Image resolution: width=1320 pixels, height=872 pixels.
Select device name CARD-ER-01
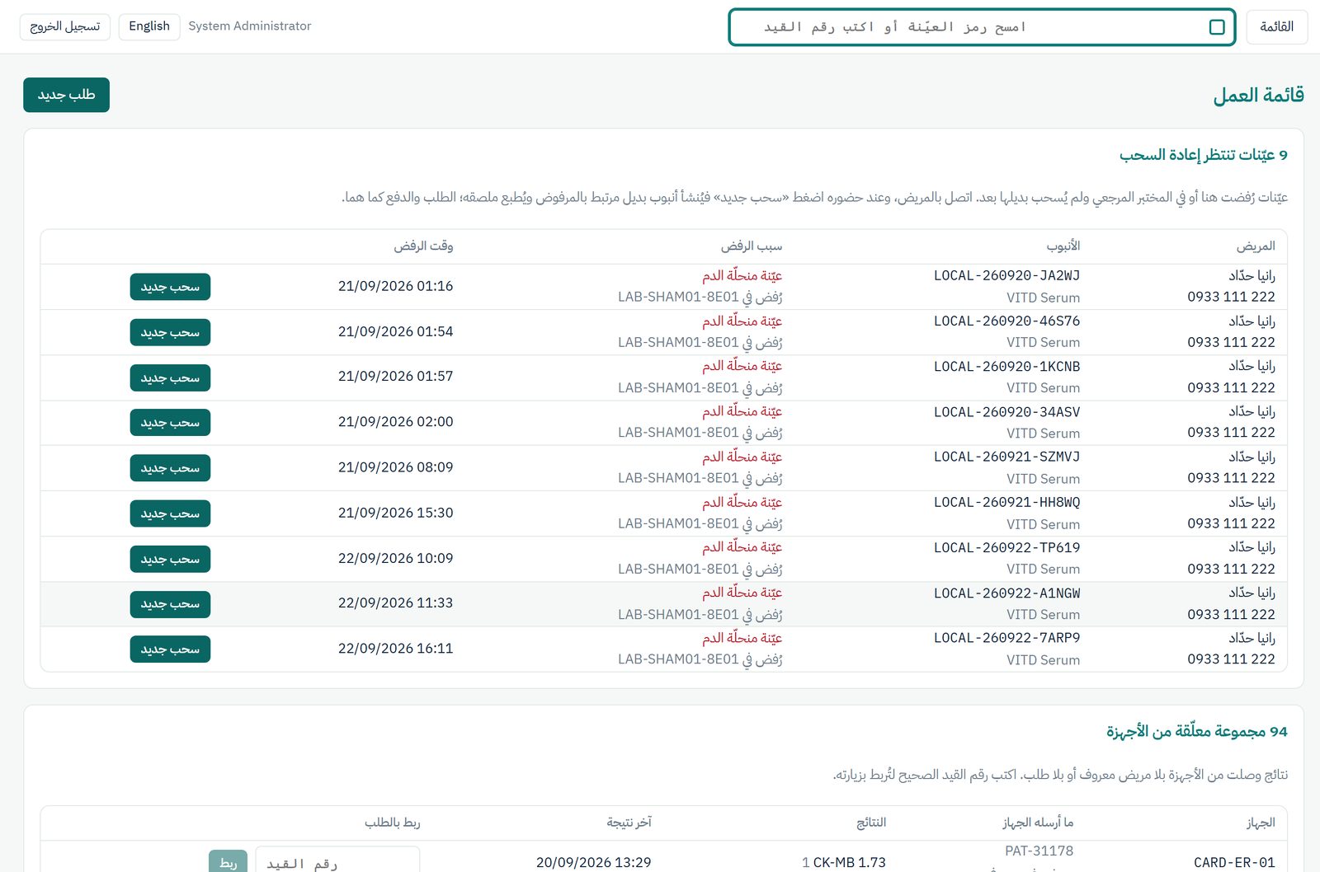pyautogui.click(x=1234, y=863)
